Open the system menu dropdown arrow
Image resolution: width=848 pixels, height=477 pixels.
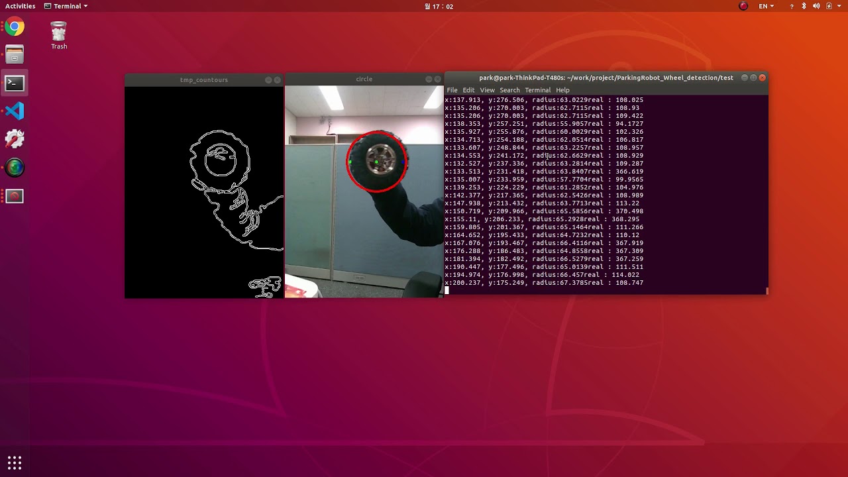click(x=840, y=6)
